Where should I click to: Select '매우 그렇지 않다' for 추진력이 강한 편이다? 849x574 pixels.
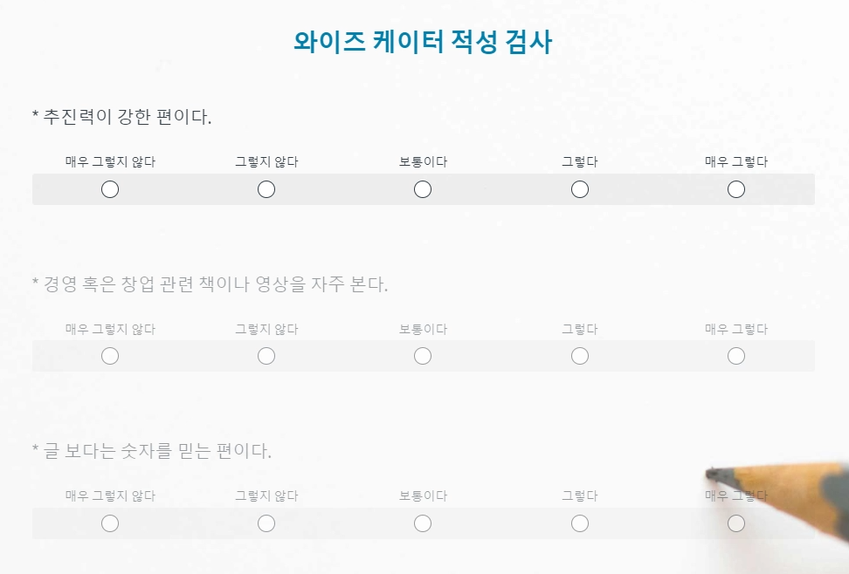(110, 189)
